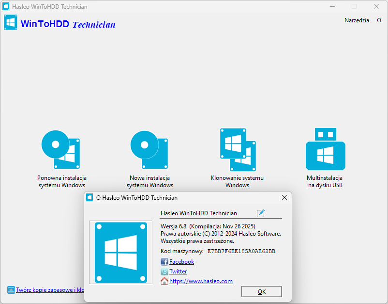Click the Reinstall Windows disc icon
The image size is (388, 304).
(x=61, y=149)
